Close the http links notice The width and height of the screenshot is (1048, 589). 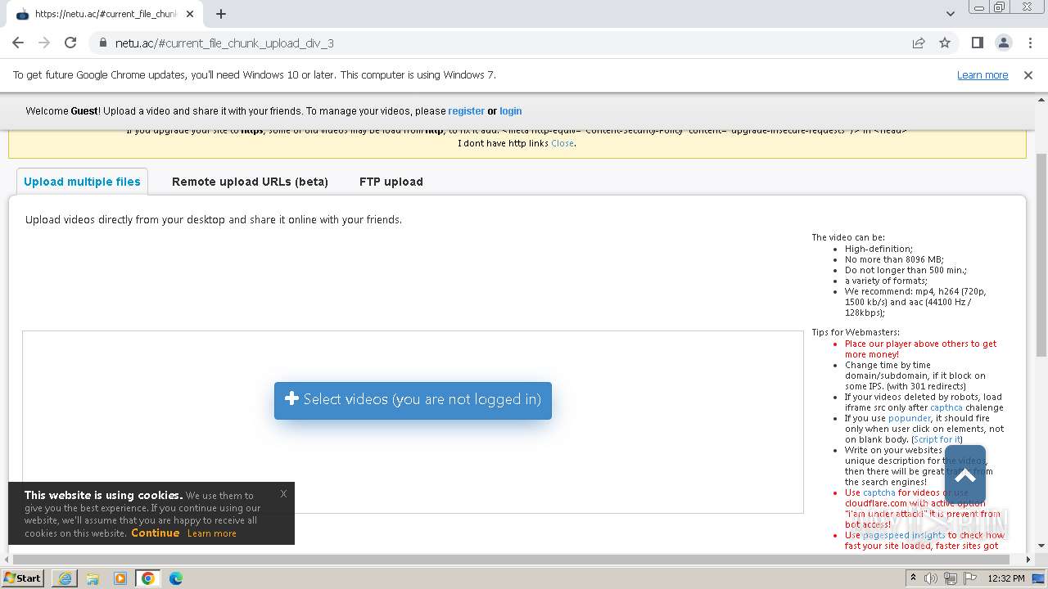(x=562, y=143)
